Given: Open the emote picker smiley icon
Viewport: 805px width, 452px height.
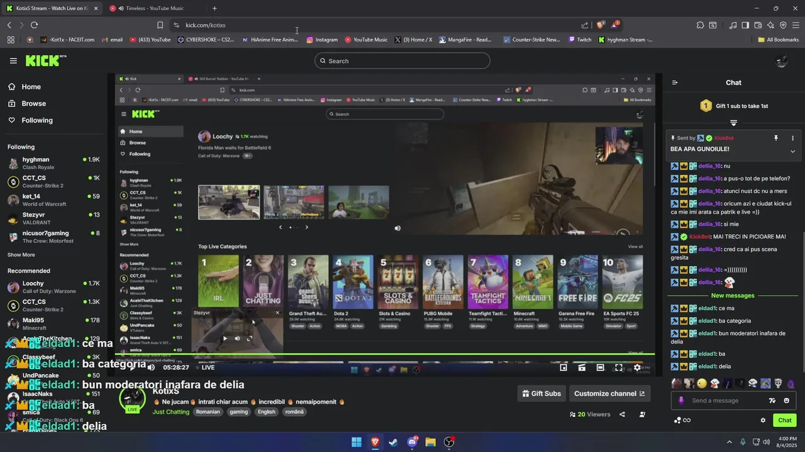Looking at the screenshot, I should (787, 401).
